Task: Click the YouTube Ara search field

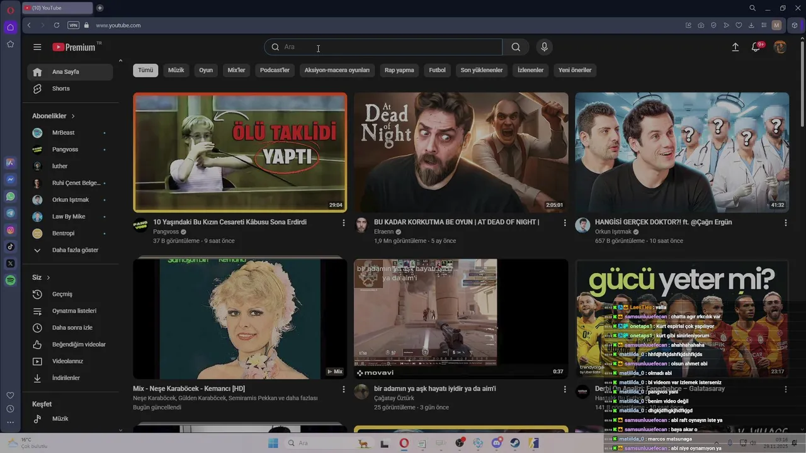Action: 383,47
